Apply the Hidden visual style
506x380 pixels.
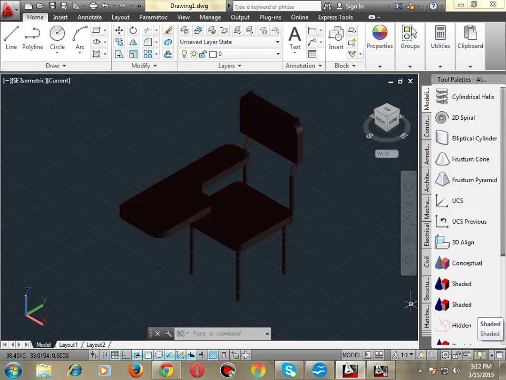click(x=453, y=326)
